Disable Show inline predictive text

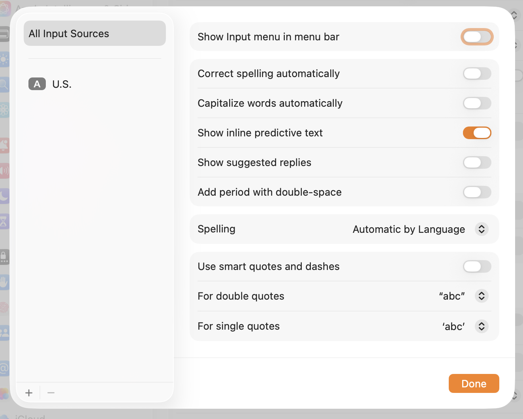tap(477, 133)
